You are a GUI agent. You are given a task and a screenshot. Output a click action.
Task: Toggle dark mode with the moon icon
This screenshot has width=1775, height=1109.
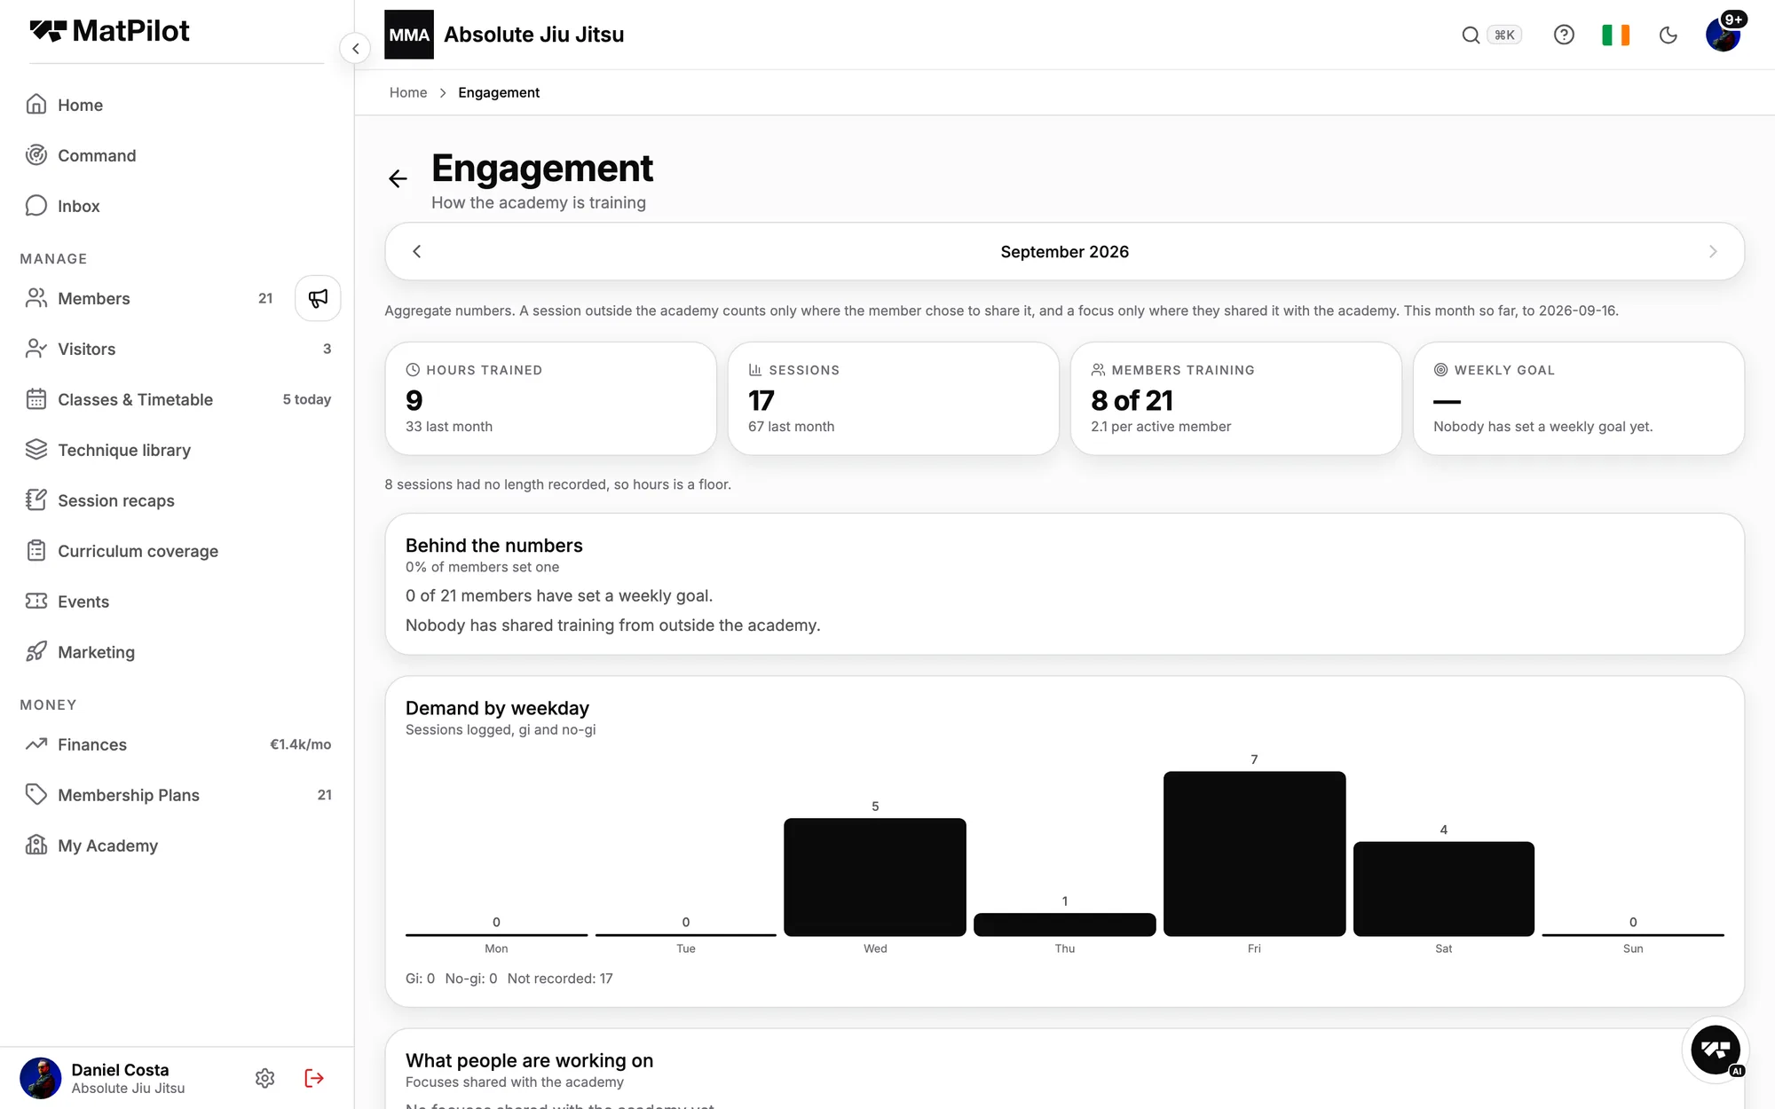1668,35
